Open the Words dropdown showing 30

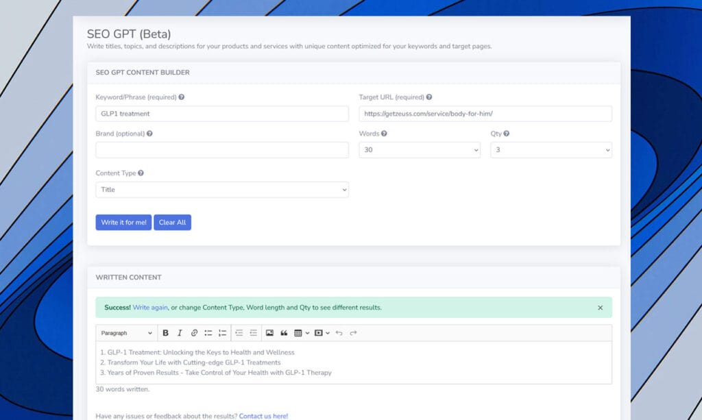click(420, 150)
